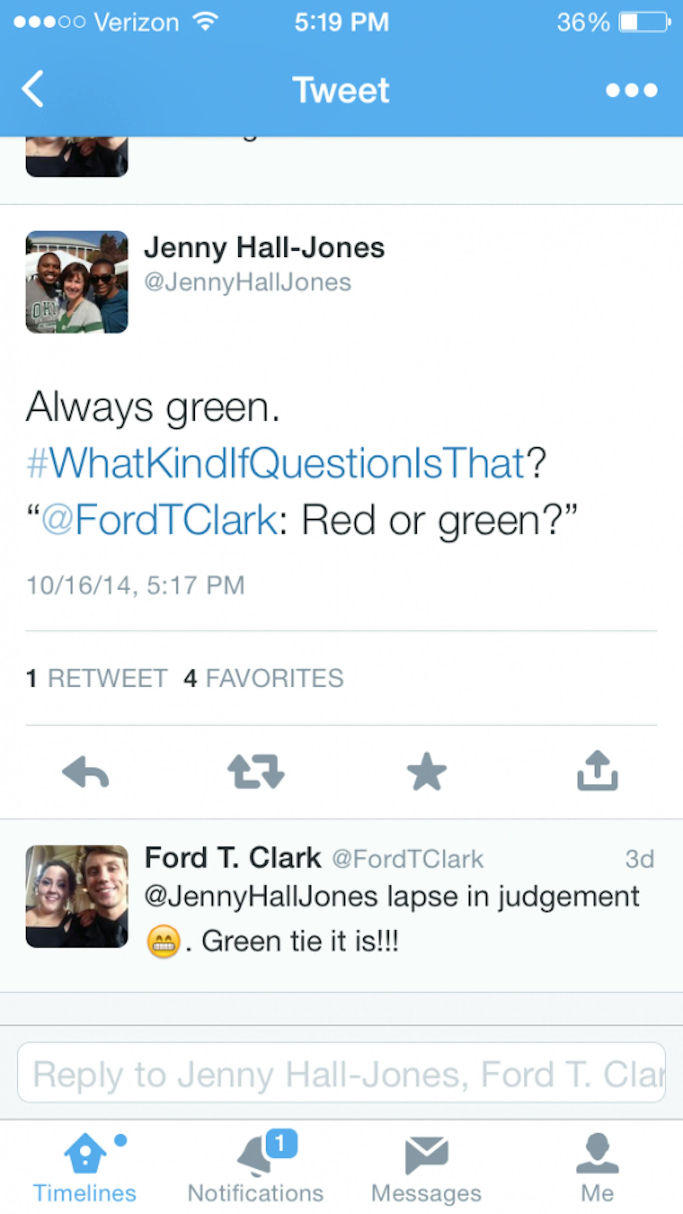
Task: Open the Timelines tab
Action: (85, 1167)
